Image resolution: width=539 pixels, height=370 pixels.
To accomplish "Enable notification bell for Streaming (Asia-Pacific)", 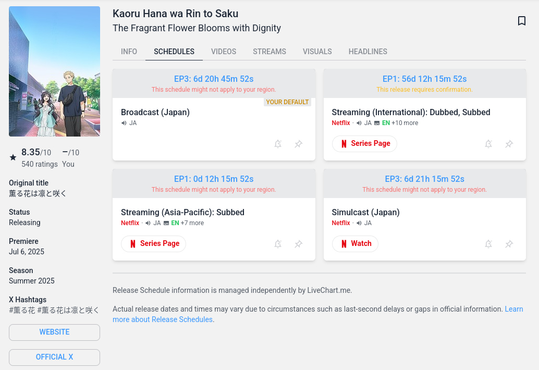I will tap(278, 244).
